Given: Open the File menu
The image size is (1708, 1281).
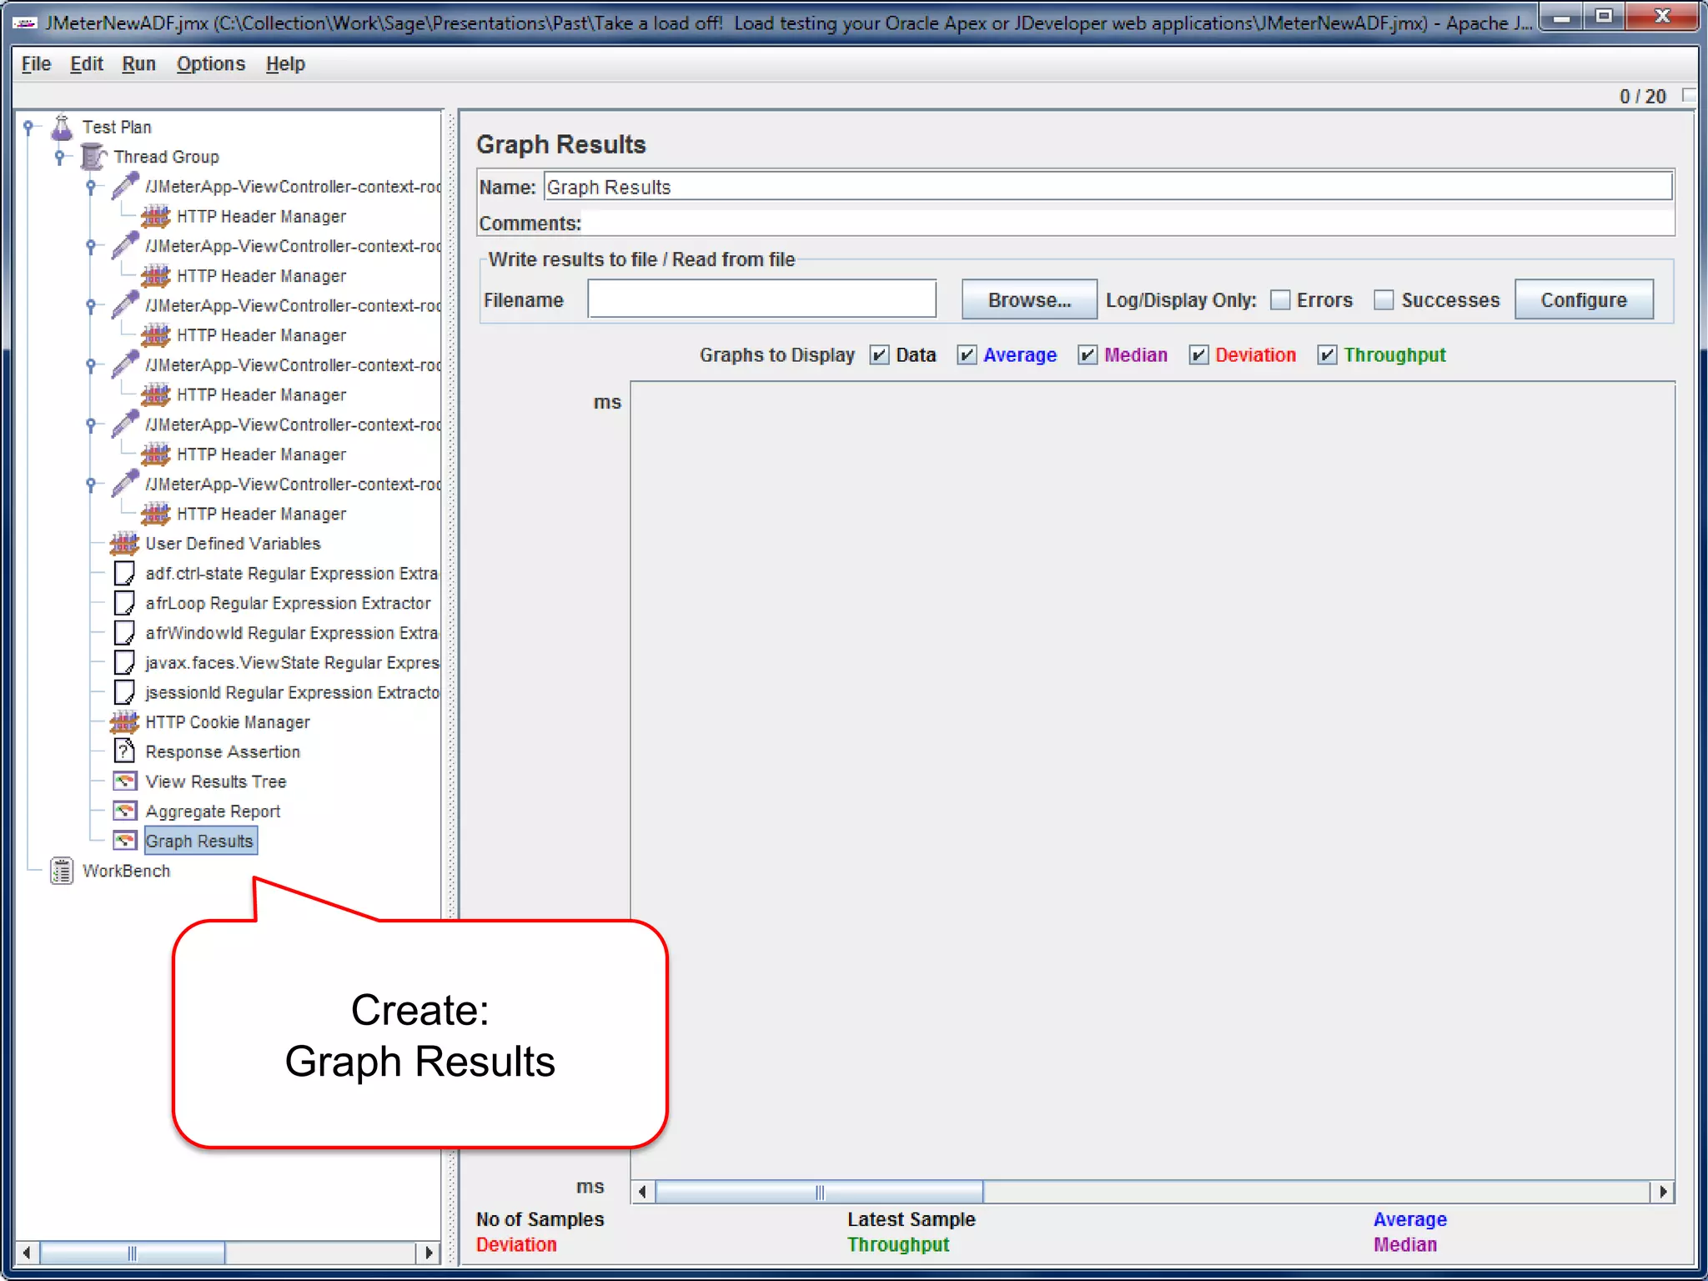Looking at the screenshot, I should (x=36, y=64).
